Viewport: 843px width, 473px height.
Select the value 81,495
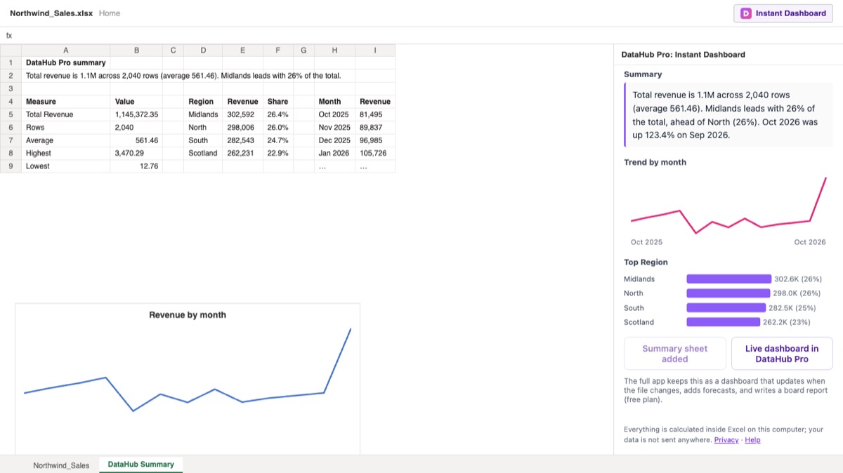point(375,114)
